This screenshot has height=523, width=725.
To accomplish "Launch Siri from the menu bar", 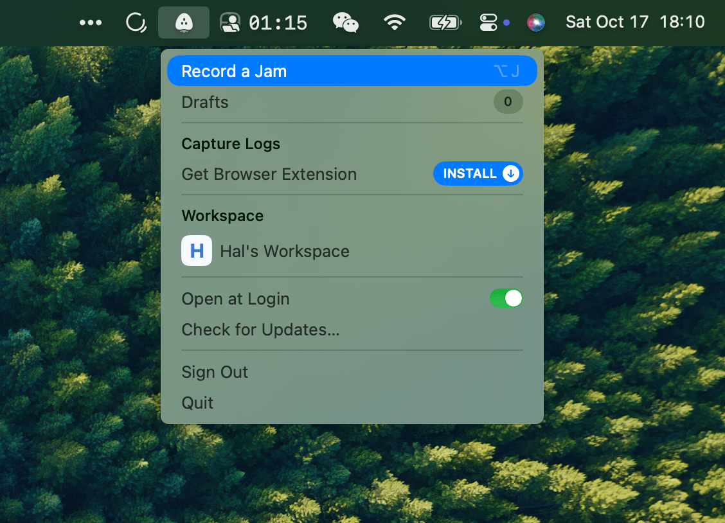I will coord(536,22).
